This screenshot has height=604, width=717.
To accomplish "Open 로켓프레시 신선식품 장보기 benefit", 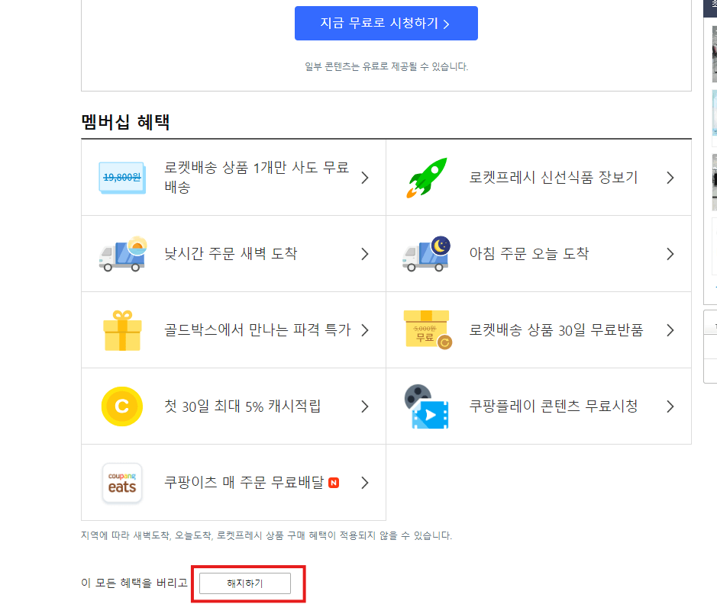I will click(538, 178).
